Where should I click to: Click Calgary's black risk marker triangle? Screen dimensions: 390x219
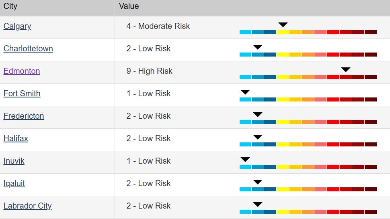pyautogui.click(x=283, y=25)
